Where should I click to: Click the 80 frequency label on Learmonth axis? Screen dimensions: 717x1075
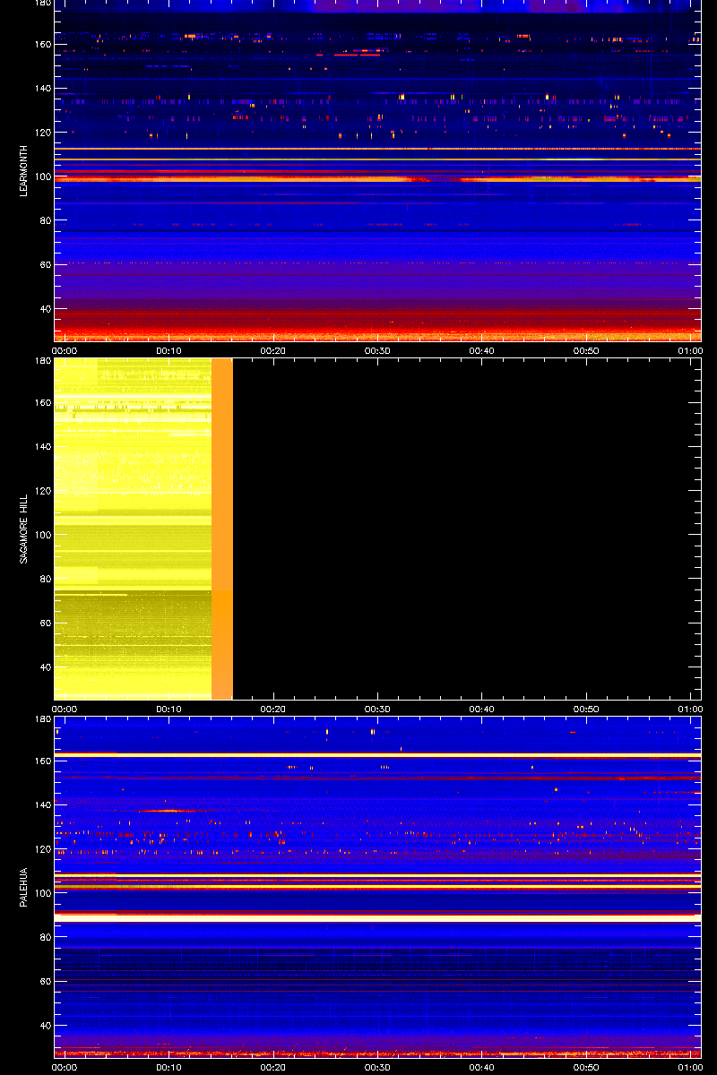(x=44, y=221)
